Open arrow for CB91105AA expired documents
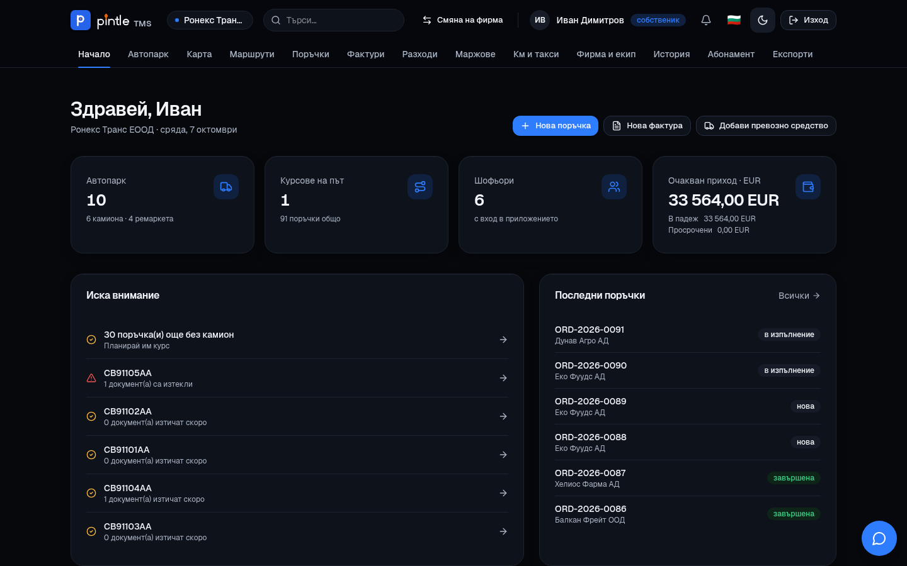Image resolution: width=907 pixels, height=566 pixels. (x=503, y=378)
